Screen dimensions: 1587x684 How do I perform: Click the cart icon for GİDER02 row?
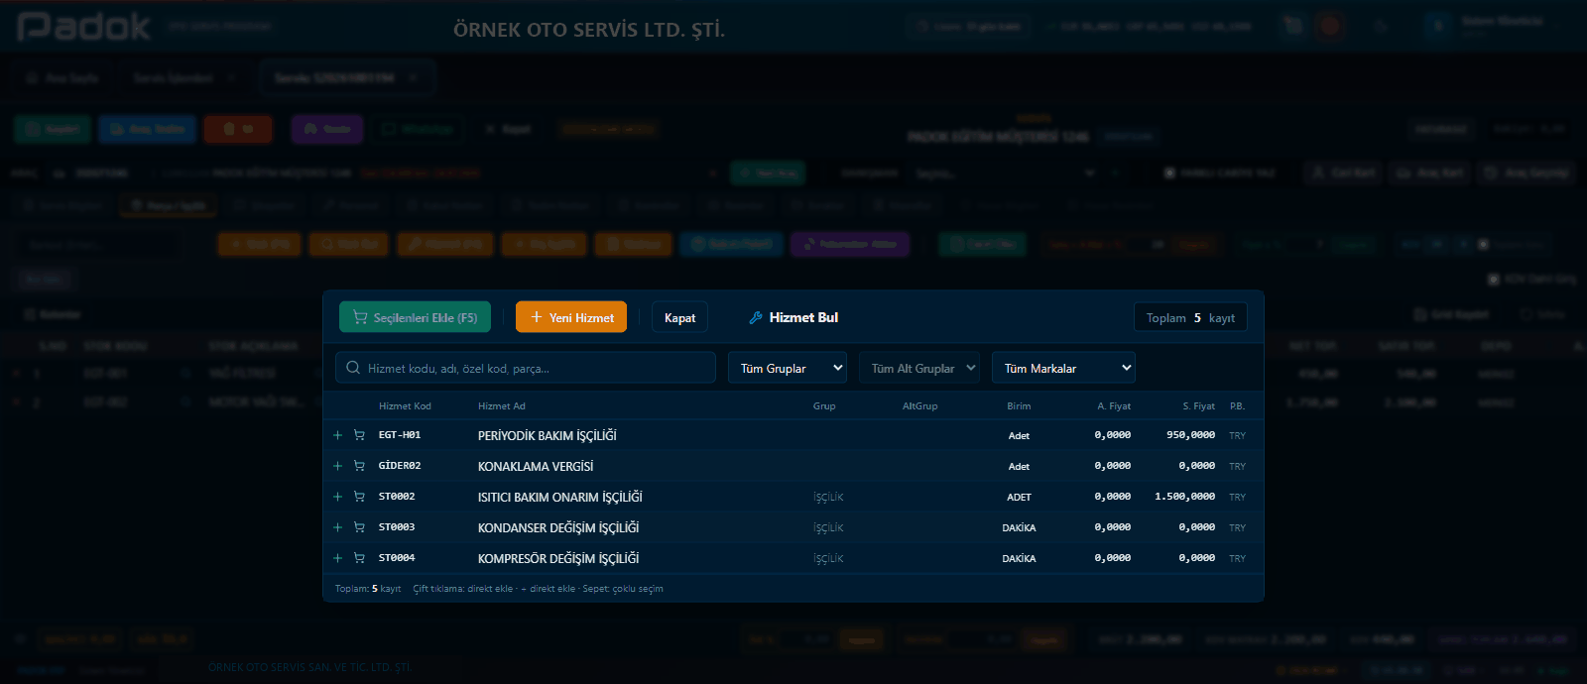tap(359, 466)
